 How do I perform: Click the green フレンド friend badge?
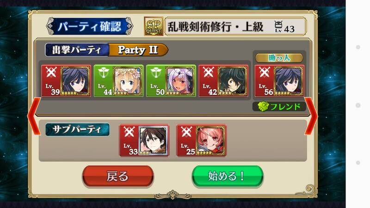[x=279, y=107]
